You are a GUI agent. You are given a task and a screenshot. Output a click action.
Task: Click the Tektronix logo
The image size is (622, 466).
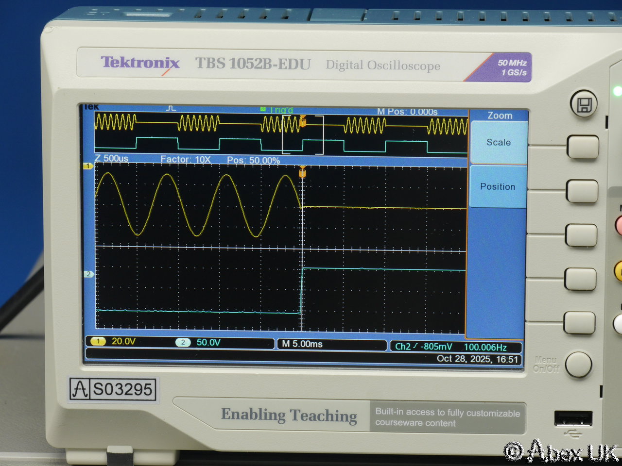[140, 63]
